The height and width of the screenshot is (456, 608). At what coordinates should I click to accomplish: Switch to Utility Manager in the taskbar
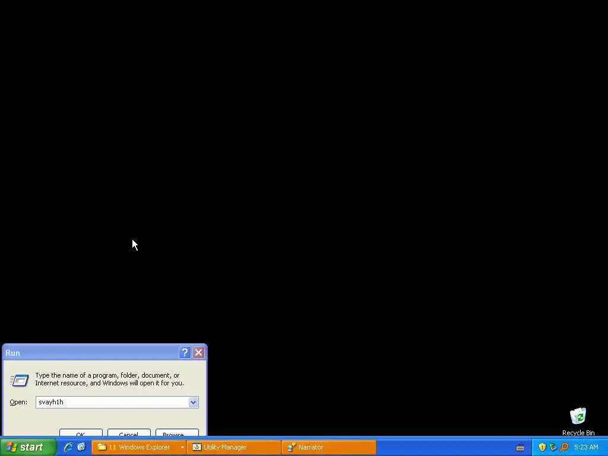[x=234, y=447]
